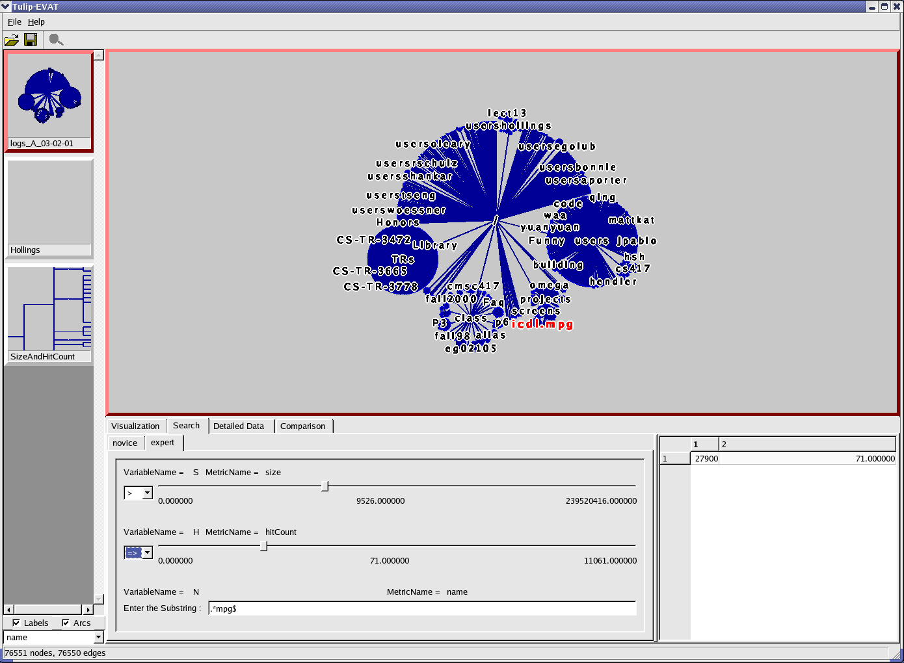Toggle the Labels checkbox
This screenshot has height=663, width=904.
(16, 623)
